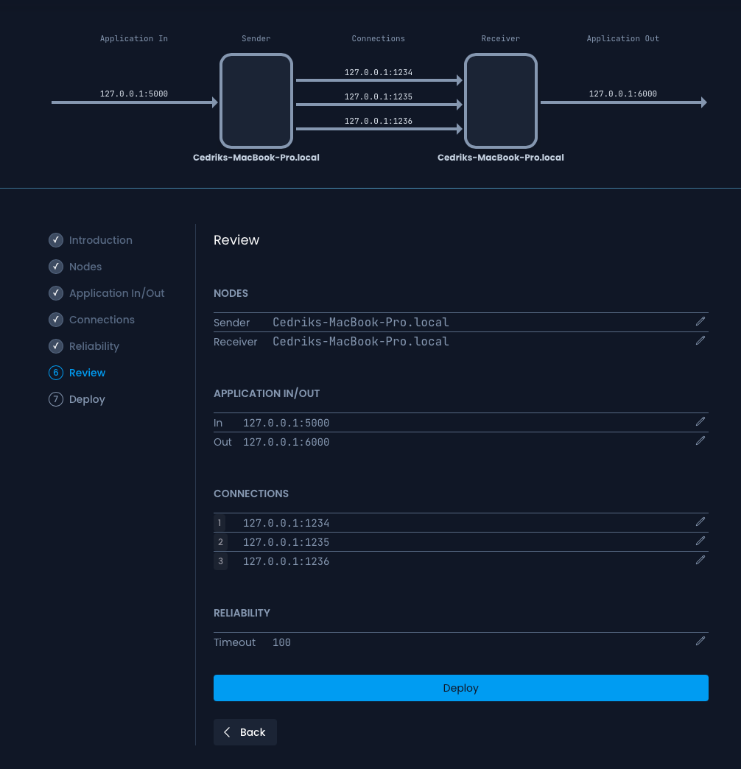Click the Sender box in diagram
Viewport: 741px width, 769px height.
click(256, 101)
